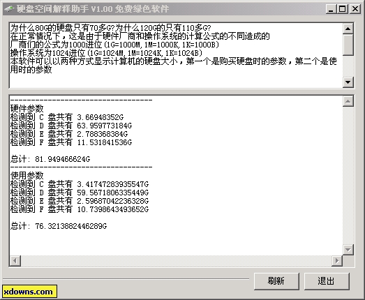Image resolution: width=365 pixels, height=300 pixels.
Task: Minimize the window via title bar button
Action: click(331, 9)
